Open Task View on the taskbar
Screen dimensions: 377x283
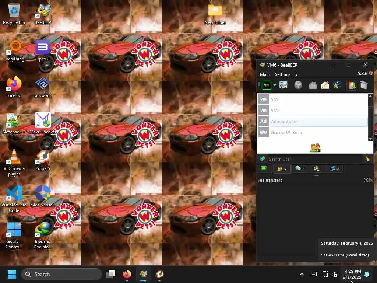[x=111, y=274]
